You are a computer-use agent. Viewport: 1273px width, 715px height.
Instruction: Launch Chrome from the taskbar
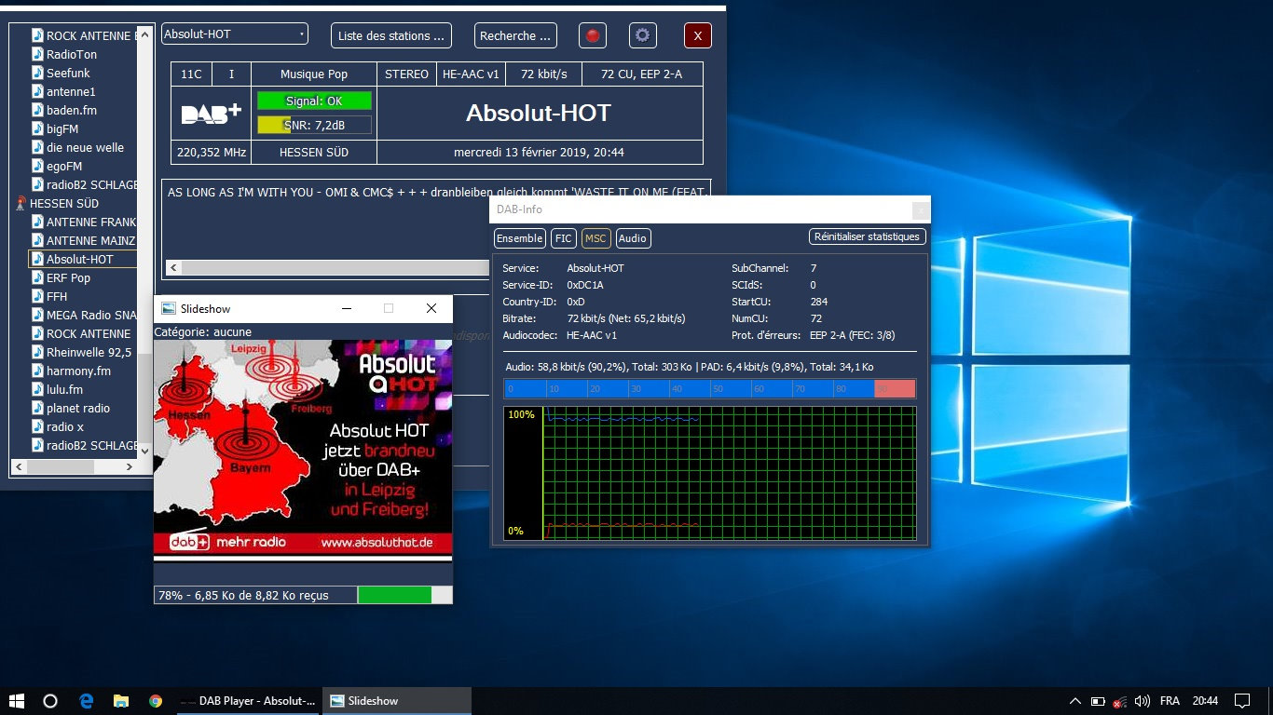[156, 701]
